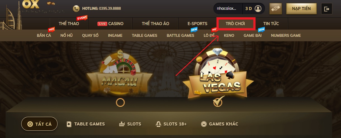The width and height of the screenshot is (341, 138).
Task: Open the Trò Chơi menu
Action: (x=235, y=23)
